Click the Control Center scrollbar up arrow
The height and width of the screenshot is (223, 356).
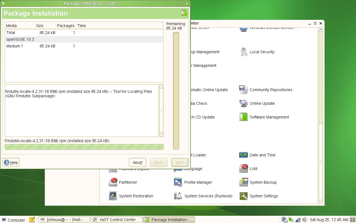[321, 29]
